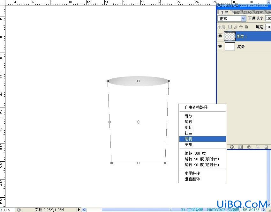Click the transform top-center handle
The image size is (271, 212).
click(138, 81)
